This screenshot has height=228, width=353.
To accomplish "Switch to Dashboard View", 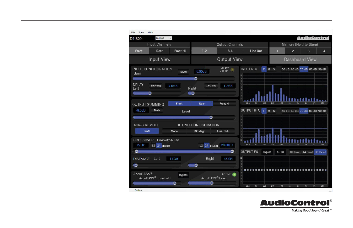I will (300, 59).
